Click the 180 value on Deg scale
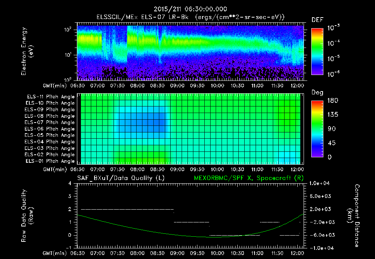Viewport: 375px width, 259px height. 333,101
